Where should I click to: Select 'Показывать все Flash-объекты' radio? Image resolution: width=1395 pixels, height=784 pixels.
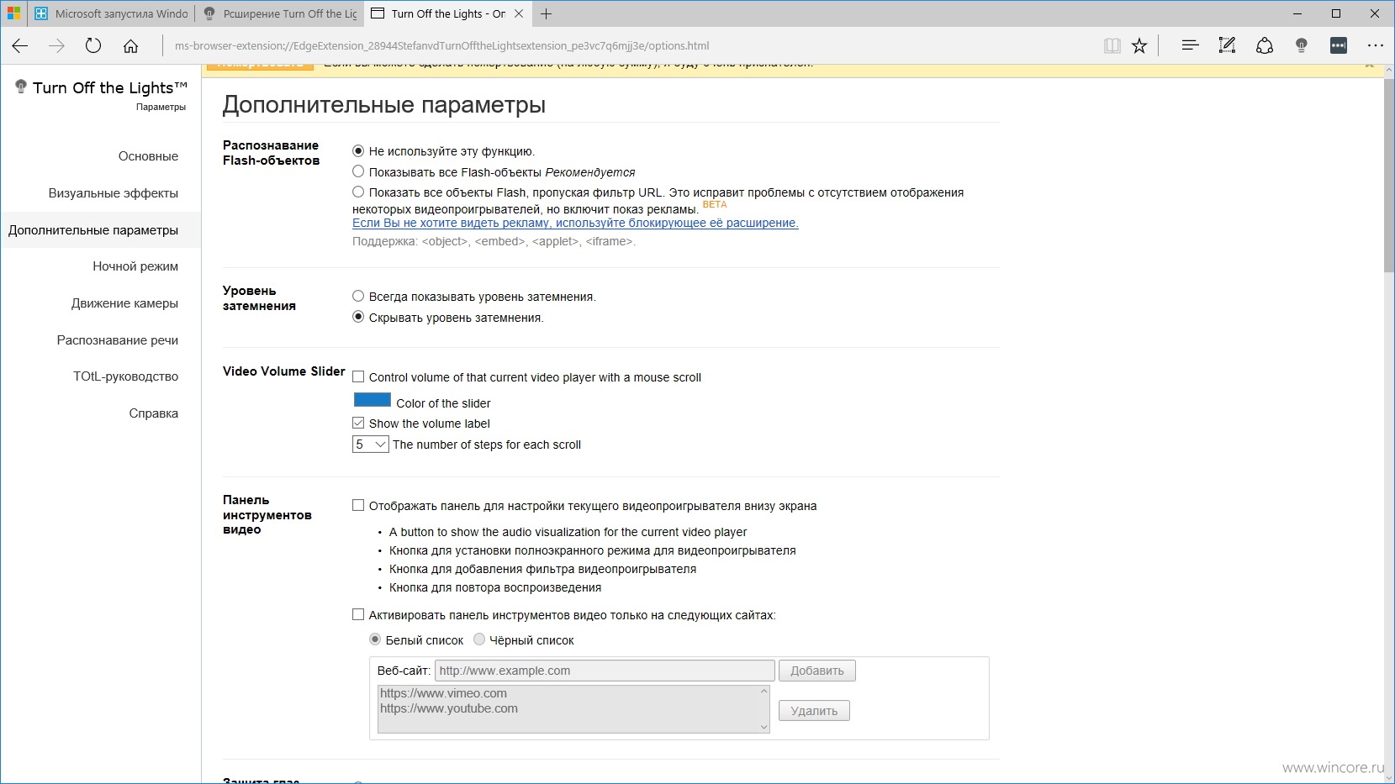pyautogui.click(x=358, y=171)
